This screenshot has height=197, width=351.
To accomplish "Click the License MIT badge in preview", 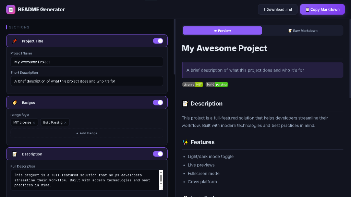I will [193, 84].
